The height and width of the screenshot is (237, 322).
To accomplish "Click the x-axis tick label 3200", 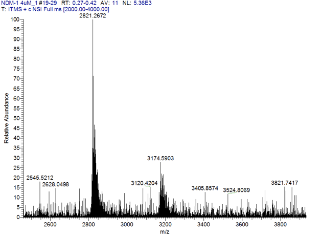I will [x=165, y=224].
